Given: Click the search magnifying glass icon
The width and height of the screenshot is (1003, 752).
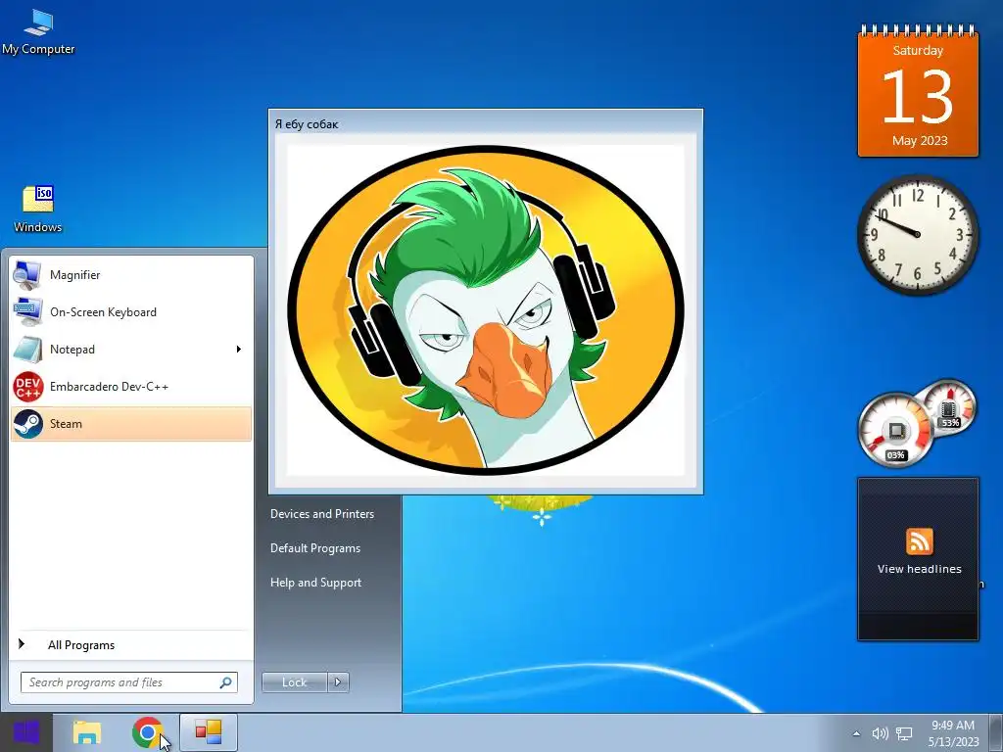Looking at the screenshot, I should pyautogui.click(x=225, y=682).
